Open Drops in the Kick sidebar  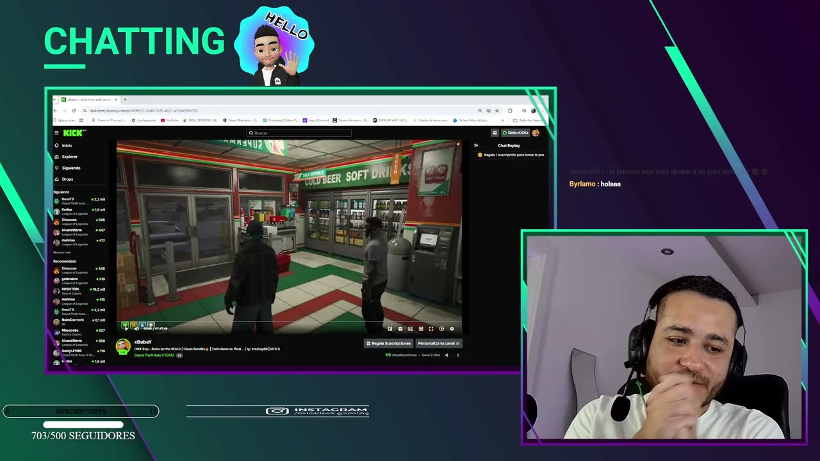click(x=67, y=179)
